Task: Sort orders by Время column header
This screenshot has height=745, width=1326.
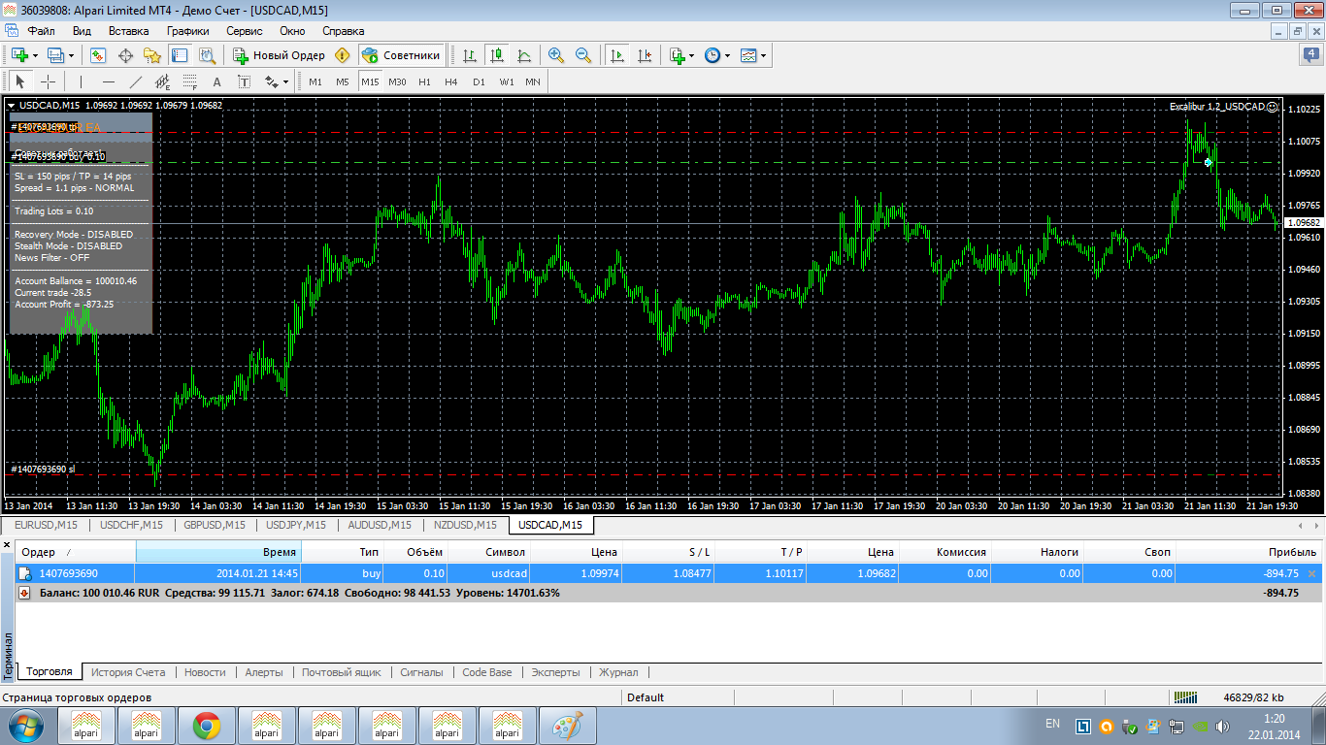Action: pos(218,552)
